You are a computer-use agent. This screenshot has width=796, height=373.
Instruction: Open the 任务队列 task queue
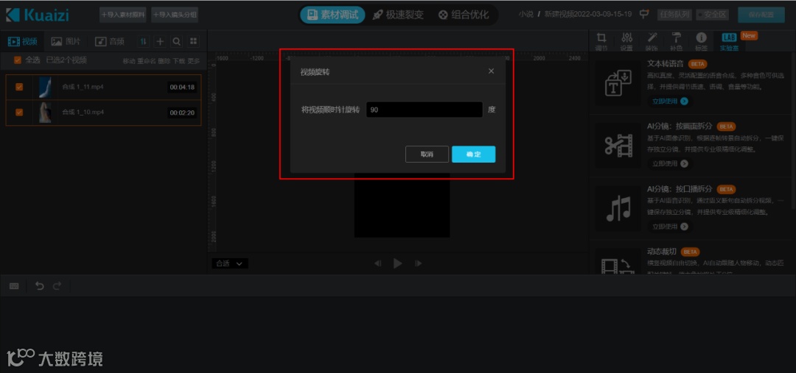[674, 14]
